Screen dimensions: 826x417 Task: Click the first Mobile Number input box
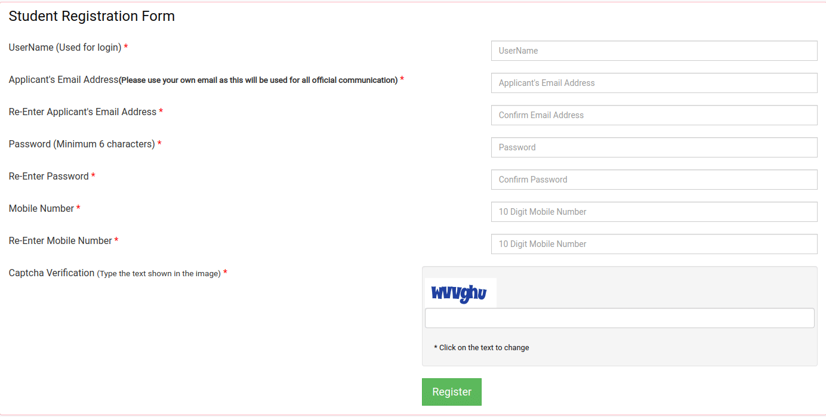(654, 212)
